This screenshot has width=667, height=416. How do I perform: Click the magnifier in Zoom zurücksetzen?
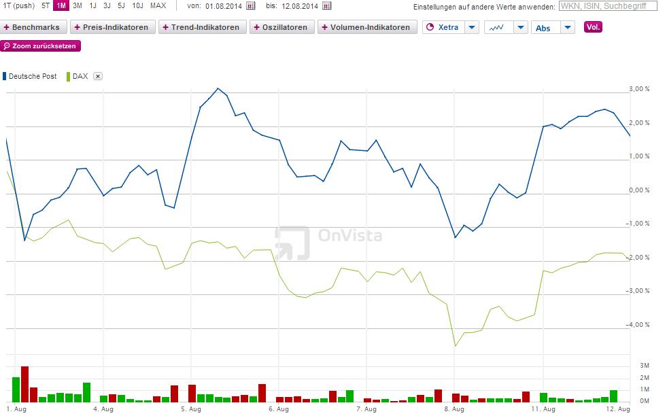click(x=6, y=46)
